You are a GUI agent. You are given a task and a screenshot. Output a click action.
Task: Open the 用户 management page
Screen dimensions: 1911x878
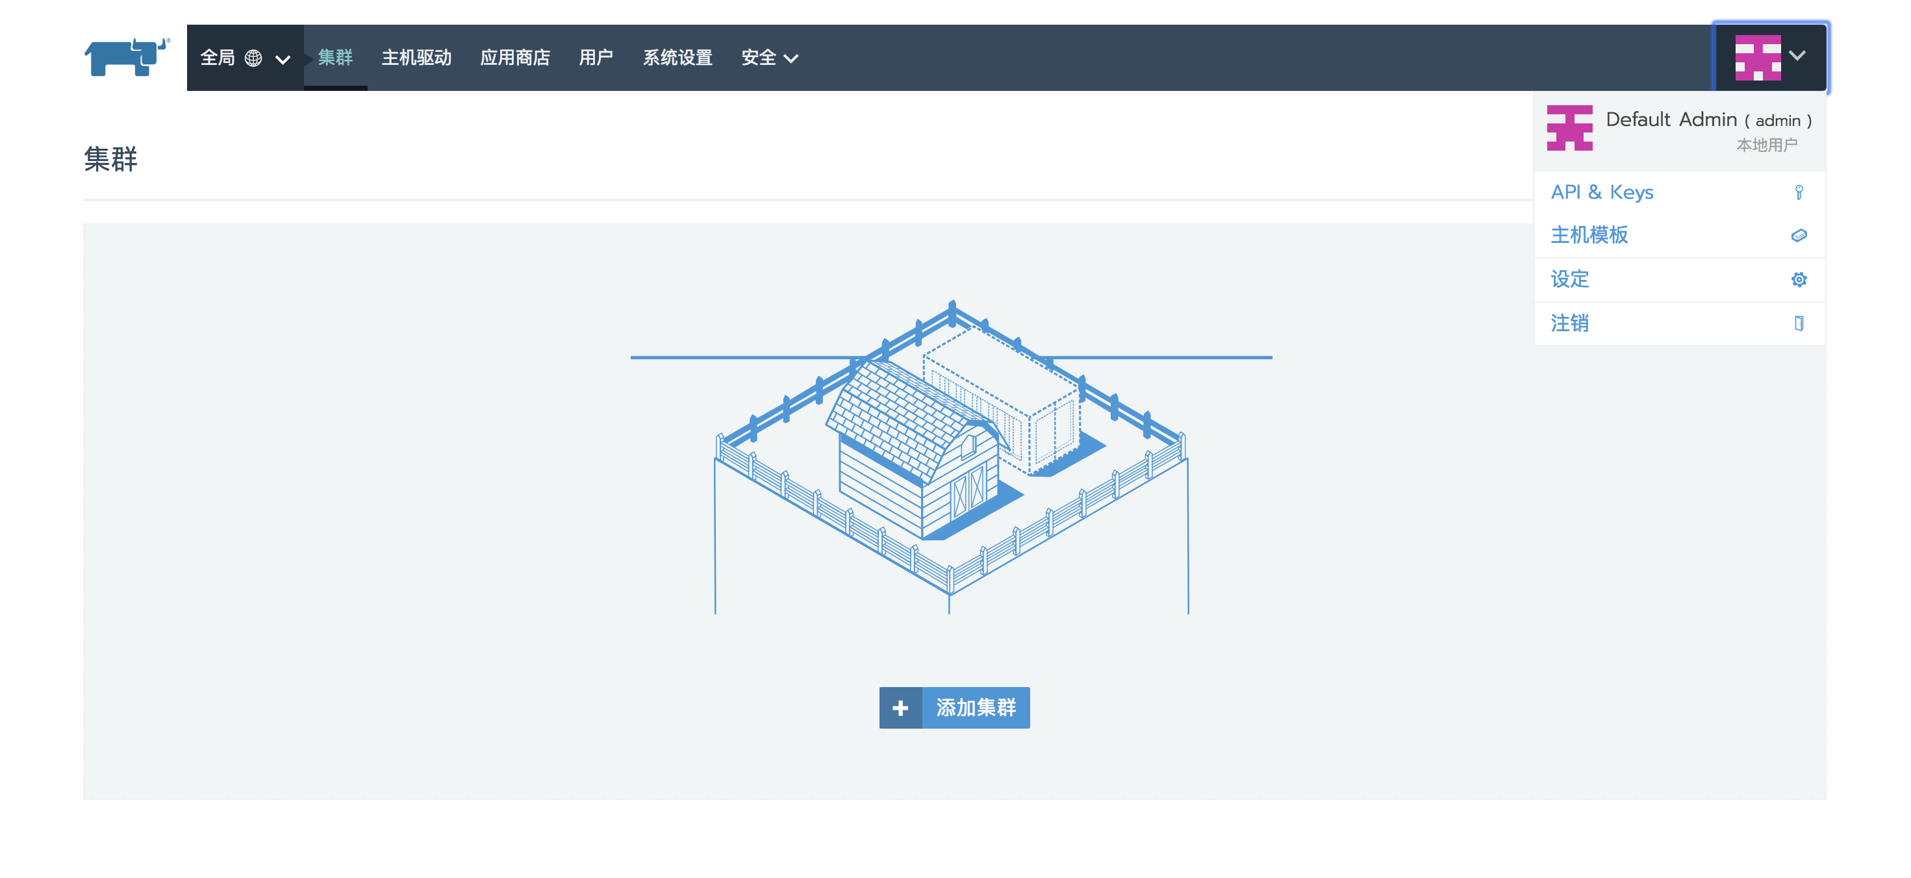pyautogui.click(x=595, y=58)
